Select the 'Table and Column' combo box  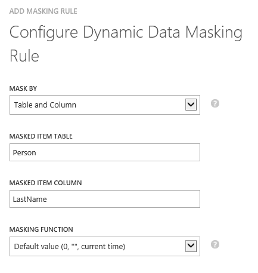pyautogui.click(x=105, y=105)
